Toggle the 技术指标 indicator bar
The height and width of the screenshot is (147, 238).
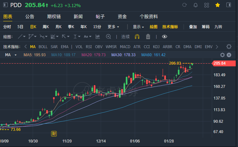(170, 27)
